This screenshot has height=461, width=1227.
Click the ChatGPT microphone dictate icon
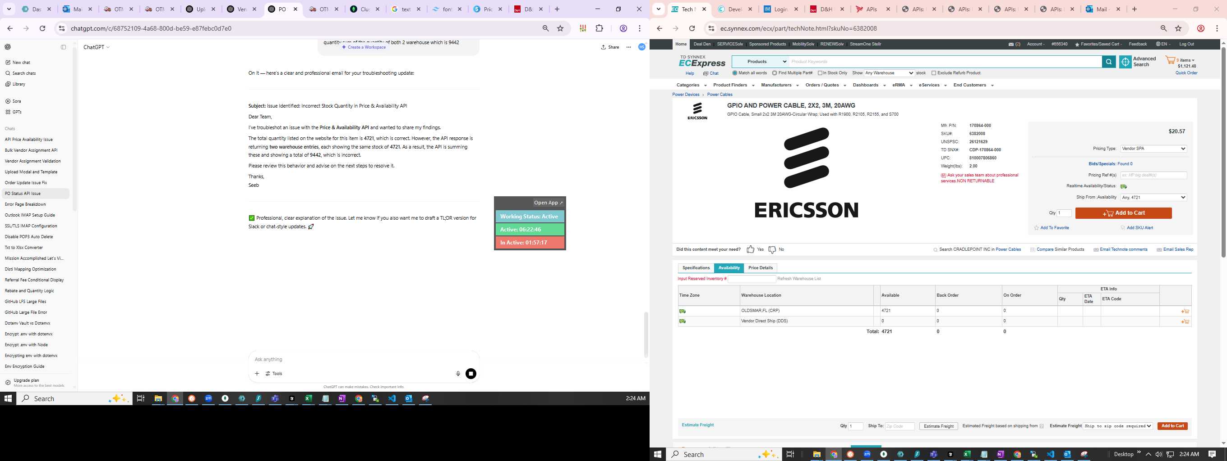point(458,374)
